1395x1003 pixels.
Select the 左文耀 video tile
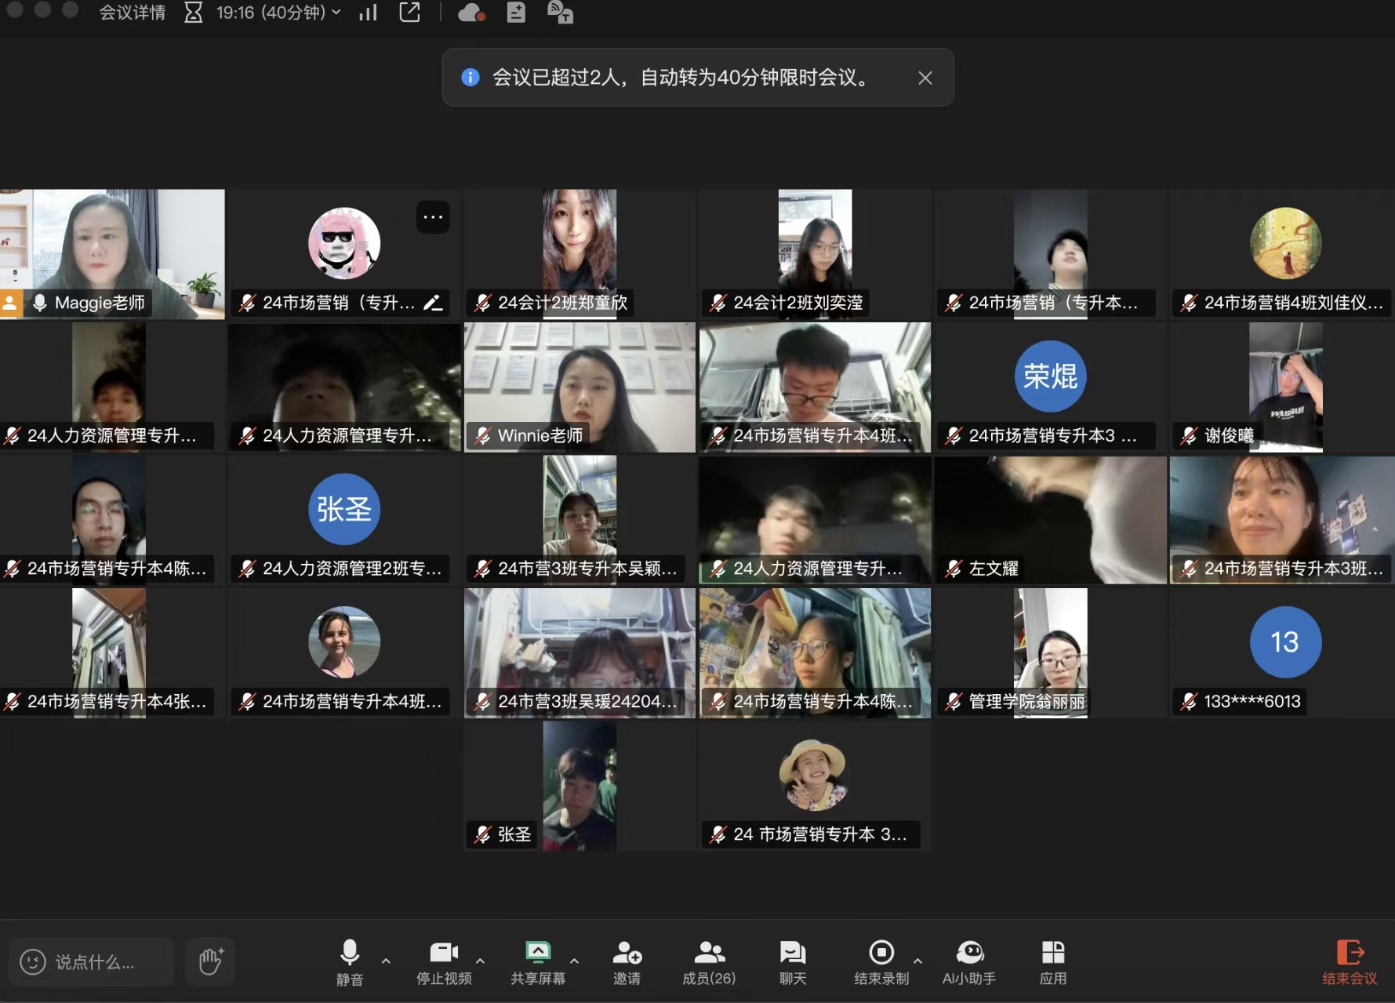click(1050, 519)
